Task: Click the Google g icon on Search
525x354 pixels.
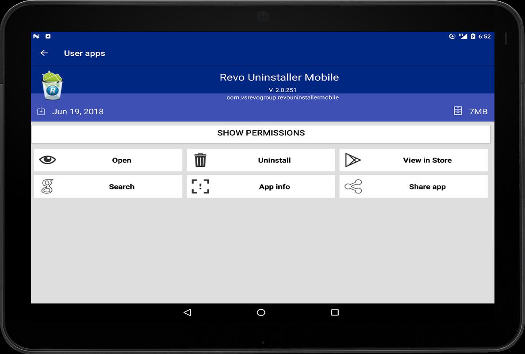Action: 47,187
